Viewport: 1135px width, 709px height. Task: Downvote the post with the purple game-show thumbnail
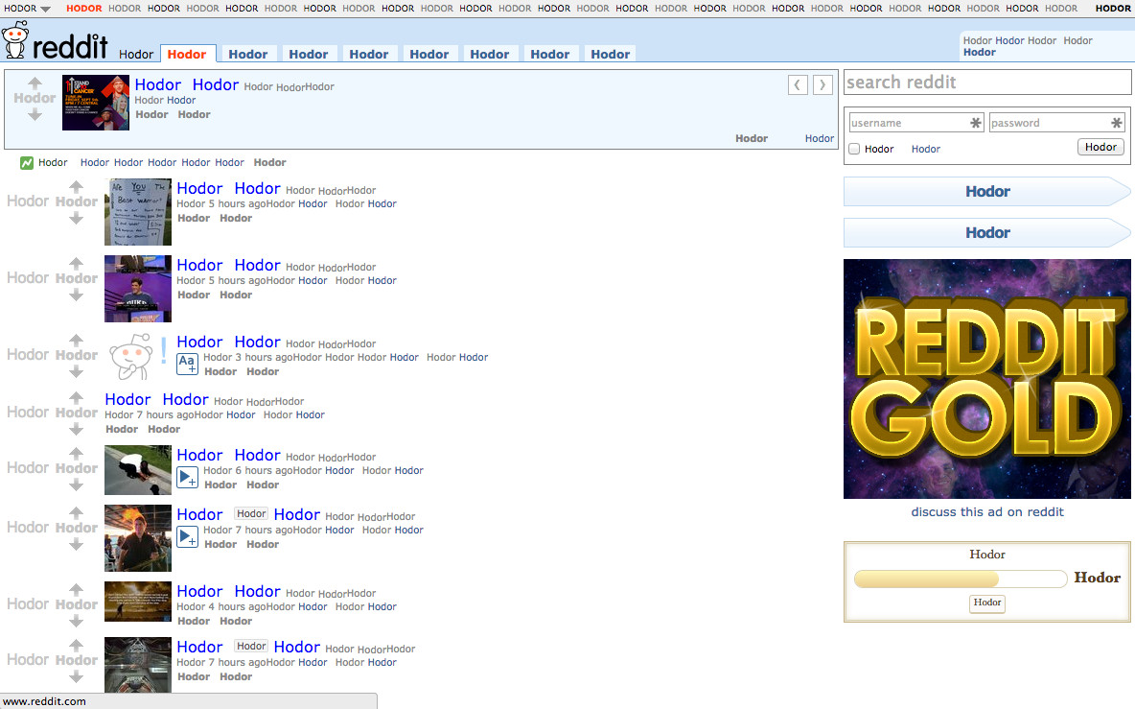(x=76, y=295)
